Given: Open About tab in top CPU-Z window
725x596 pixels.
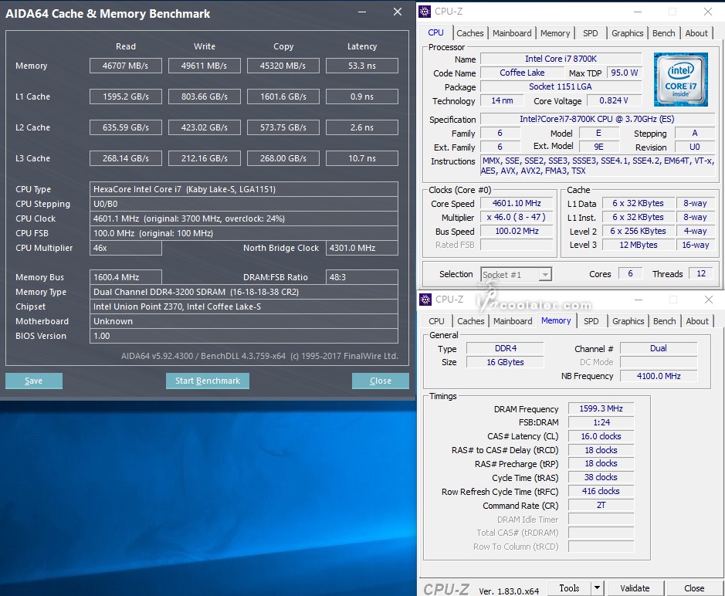Looking at the screenshot, I should coord(696,33).
